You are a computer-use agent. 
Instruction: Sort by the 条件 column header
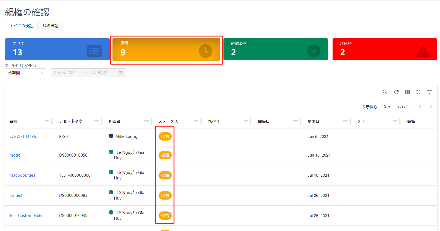point(214,121)
